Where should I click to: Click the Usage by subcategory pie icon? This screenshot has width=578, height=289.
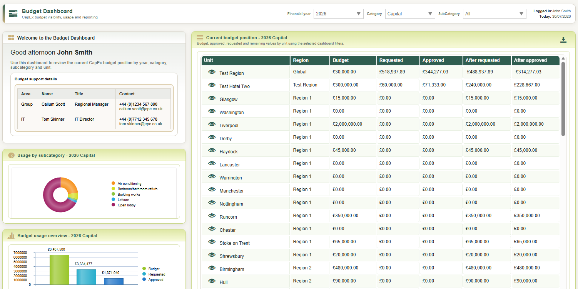pos(11,155)
